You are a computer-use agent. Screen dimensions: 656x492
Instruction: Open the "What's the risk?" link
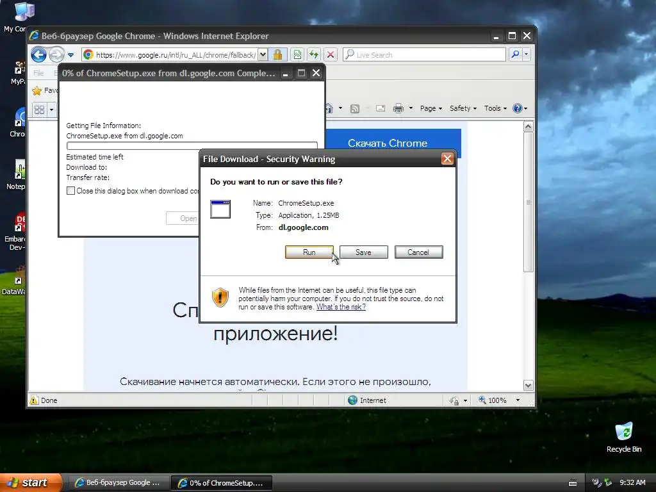(341, 307)
